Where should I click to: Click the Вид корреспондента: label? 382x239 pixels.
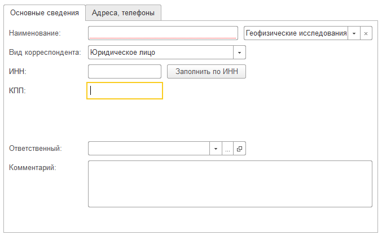click(45, 52)
